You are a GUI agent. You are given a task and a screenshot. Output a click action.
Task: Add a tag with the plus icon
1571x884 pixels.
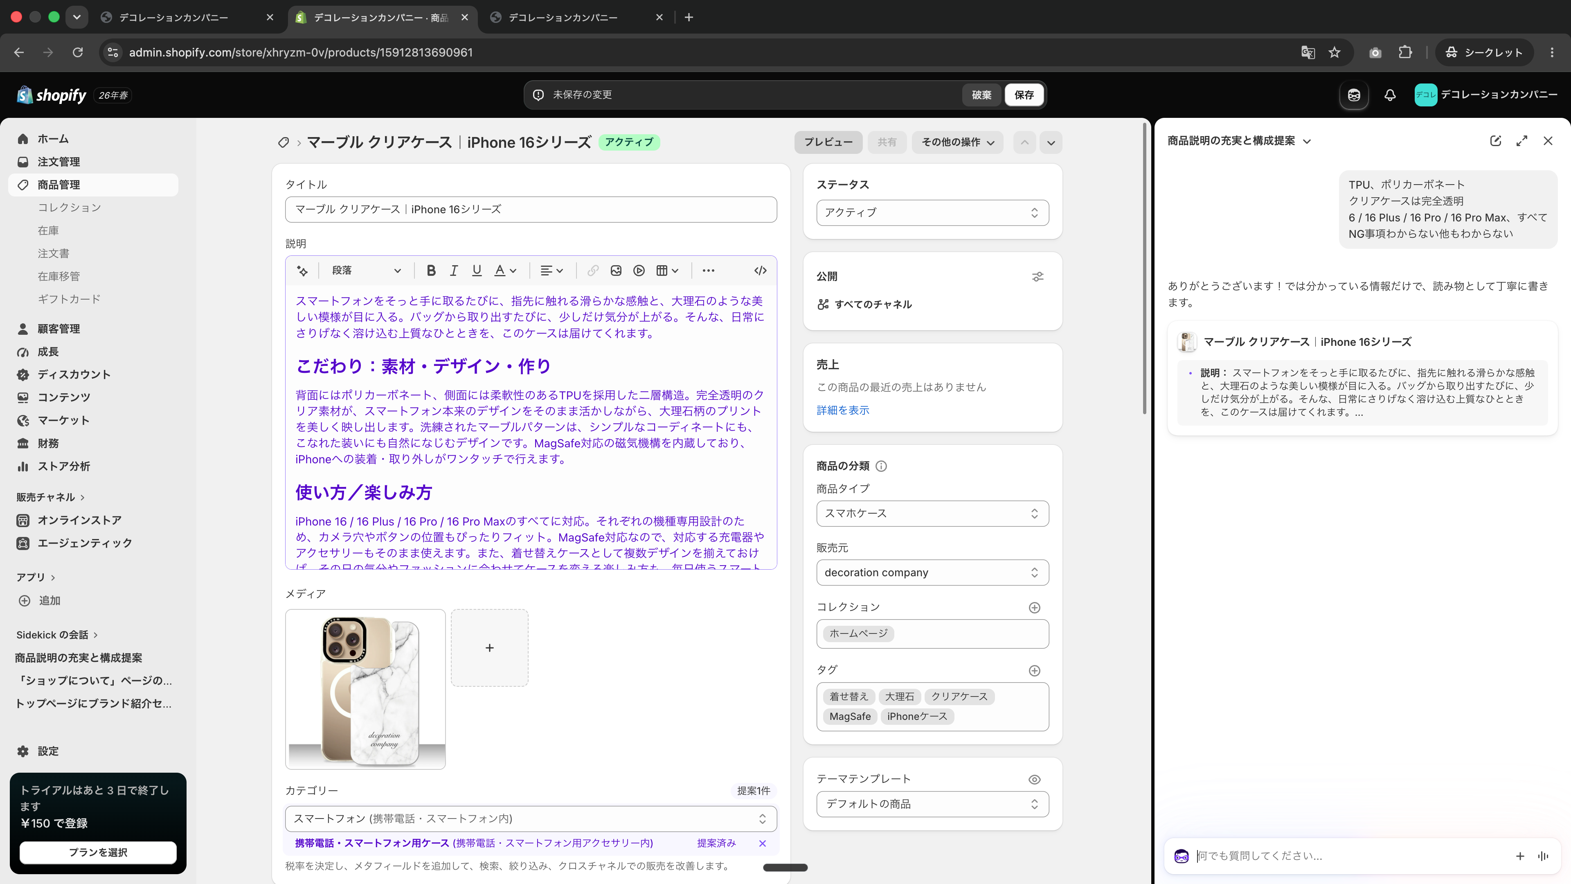pyautogui.click(x=1034, y=670)
